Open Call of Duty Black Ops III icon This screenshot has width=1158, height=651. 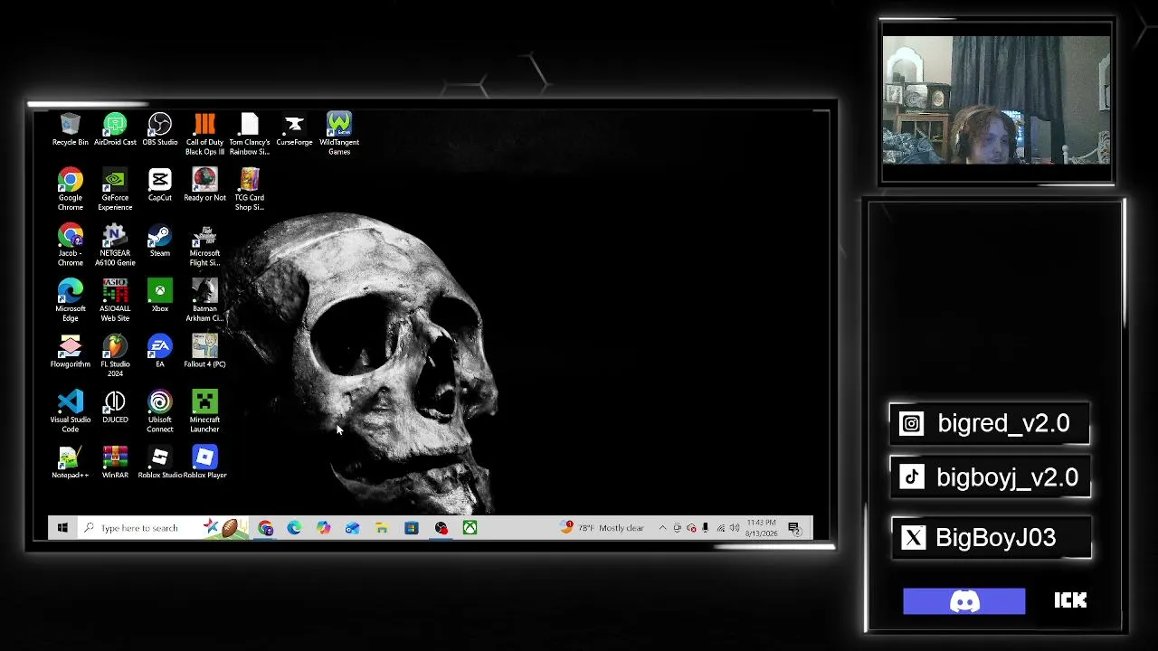click(204, 134)
